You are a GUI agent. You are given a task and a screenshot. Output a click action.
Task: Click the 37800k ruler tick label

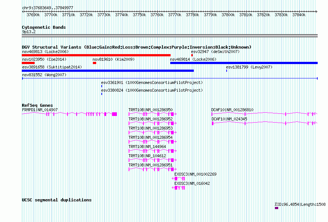point(228,15)
